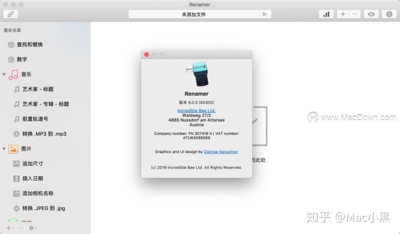Viewport: 400px width, 234px height.
Task: Click the minus button to remove files
Action: click(x=354, y=14)
